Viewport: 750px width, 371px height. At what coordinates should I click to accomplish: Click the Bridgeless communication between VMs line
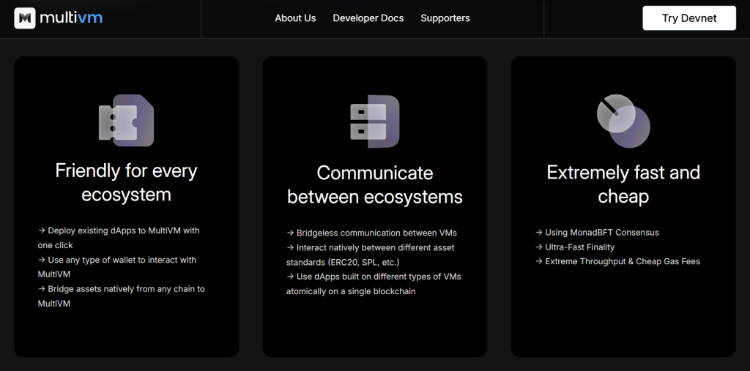coord(371,233)
